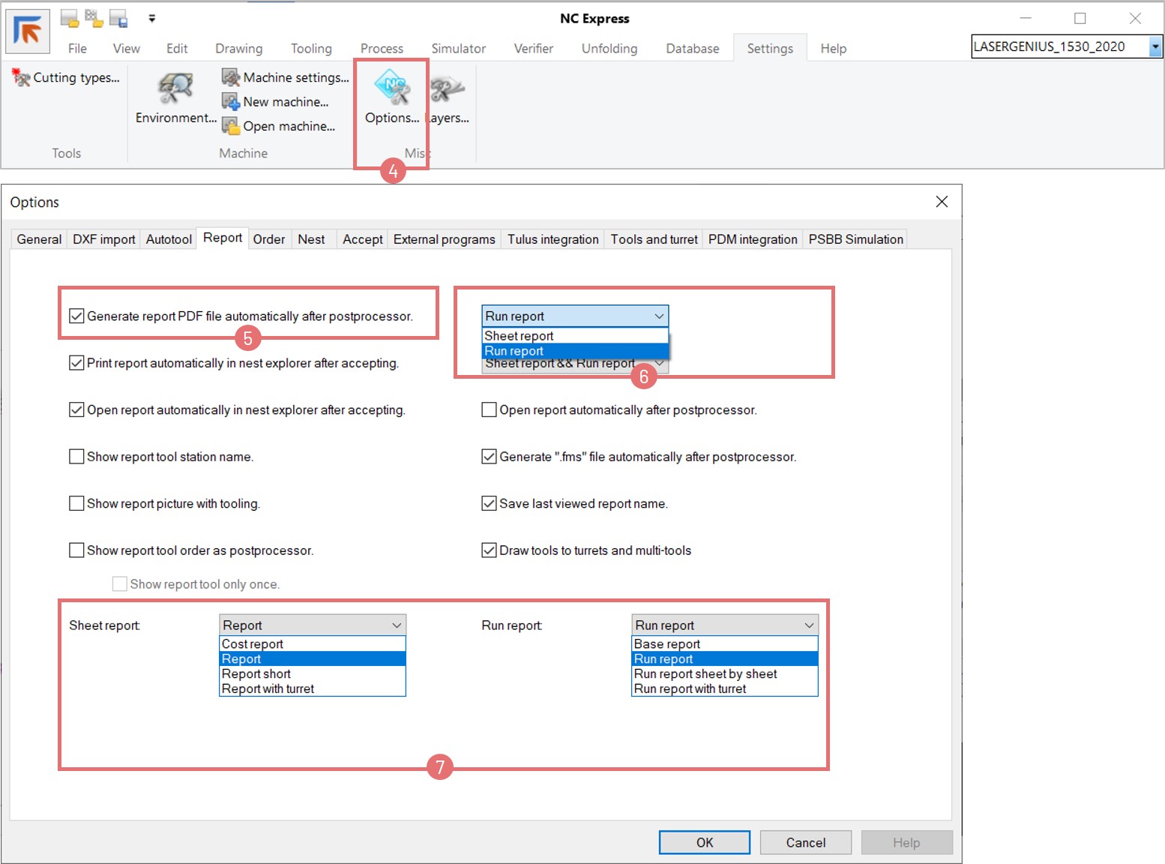The height and width of the screenshot is (864, 1165).
Task: Open the Environment settings icon
Action: (x=175, y=90)
